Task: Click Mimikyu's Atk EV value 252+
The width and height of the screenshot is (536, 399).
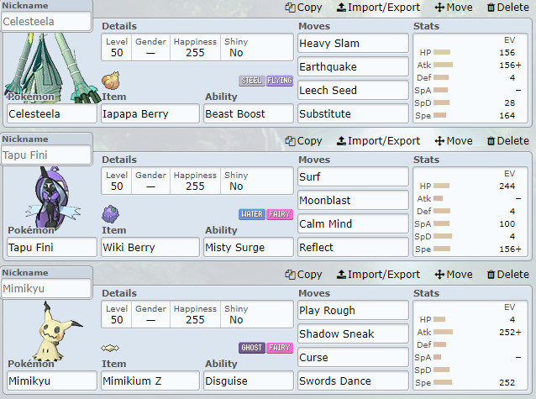Action: pos(510,333)
